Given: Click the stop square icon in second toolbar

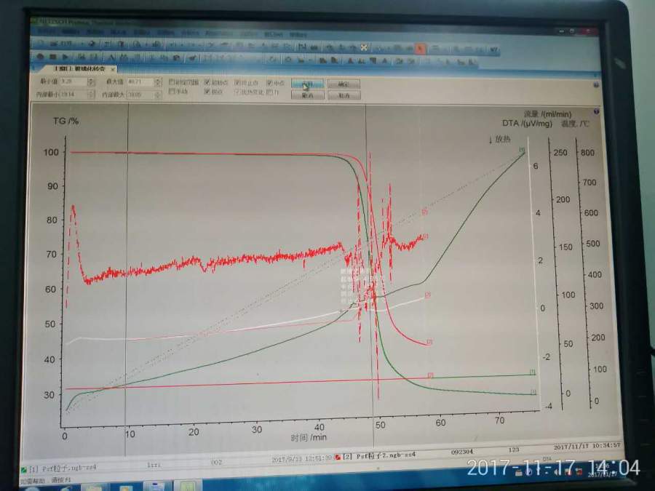Looking at the screenshot, I should point(53,56).
